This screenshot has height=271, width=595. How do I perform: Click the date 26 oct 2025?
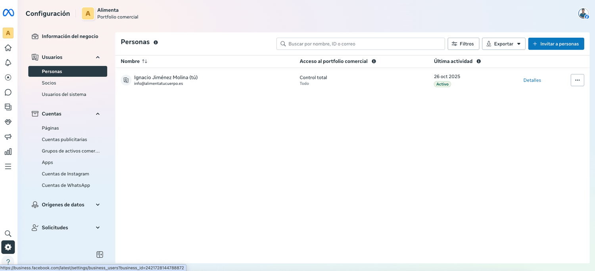click(447, 76)
